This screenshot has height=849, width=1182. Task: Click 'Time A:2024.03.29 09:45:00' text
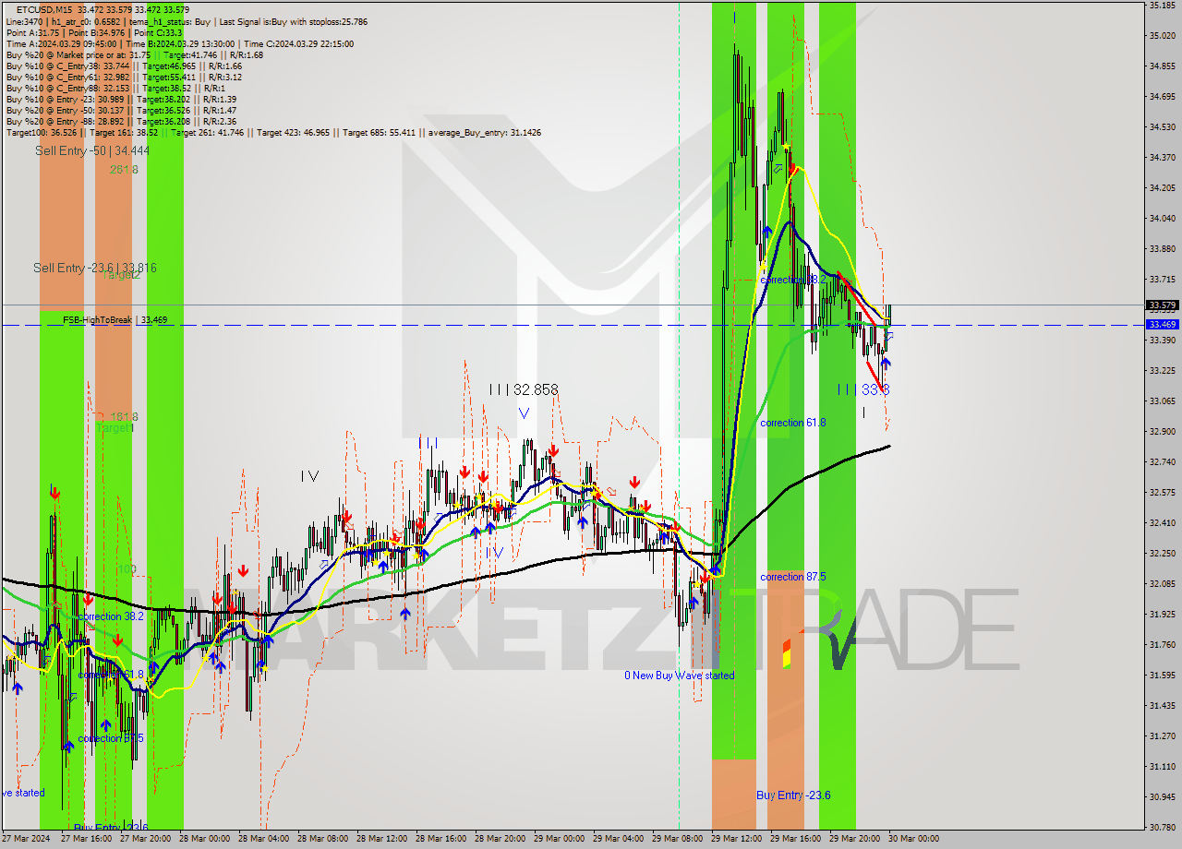(x=62, y=43)
